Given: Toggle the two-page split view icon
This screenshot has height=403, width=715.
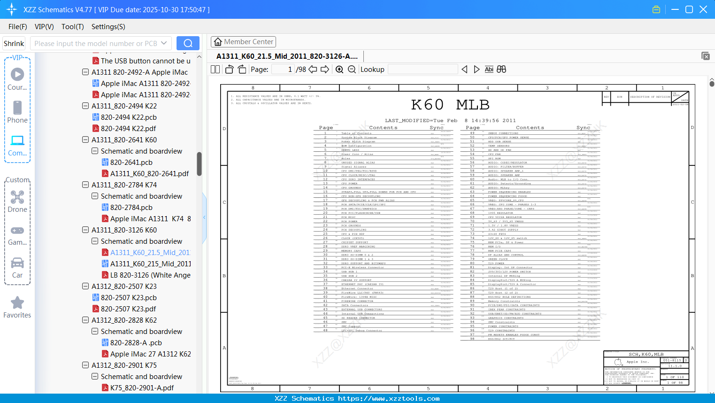Looking at the screenshot, I should 215,69.
